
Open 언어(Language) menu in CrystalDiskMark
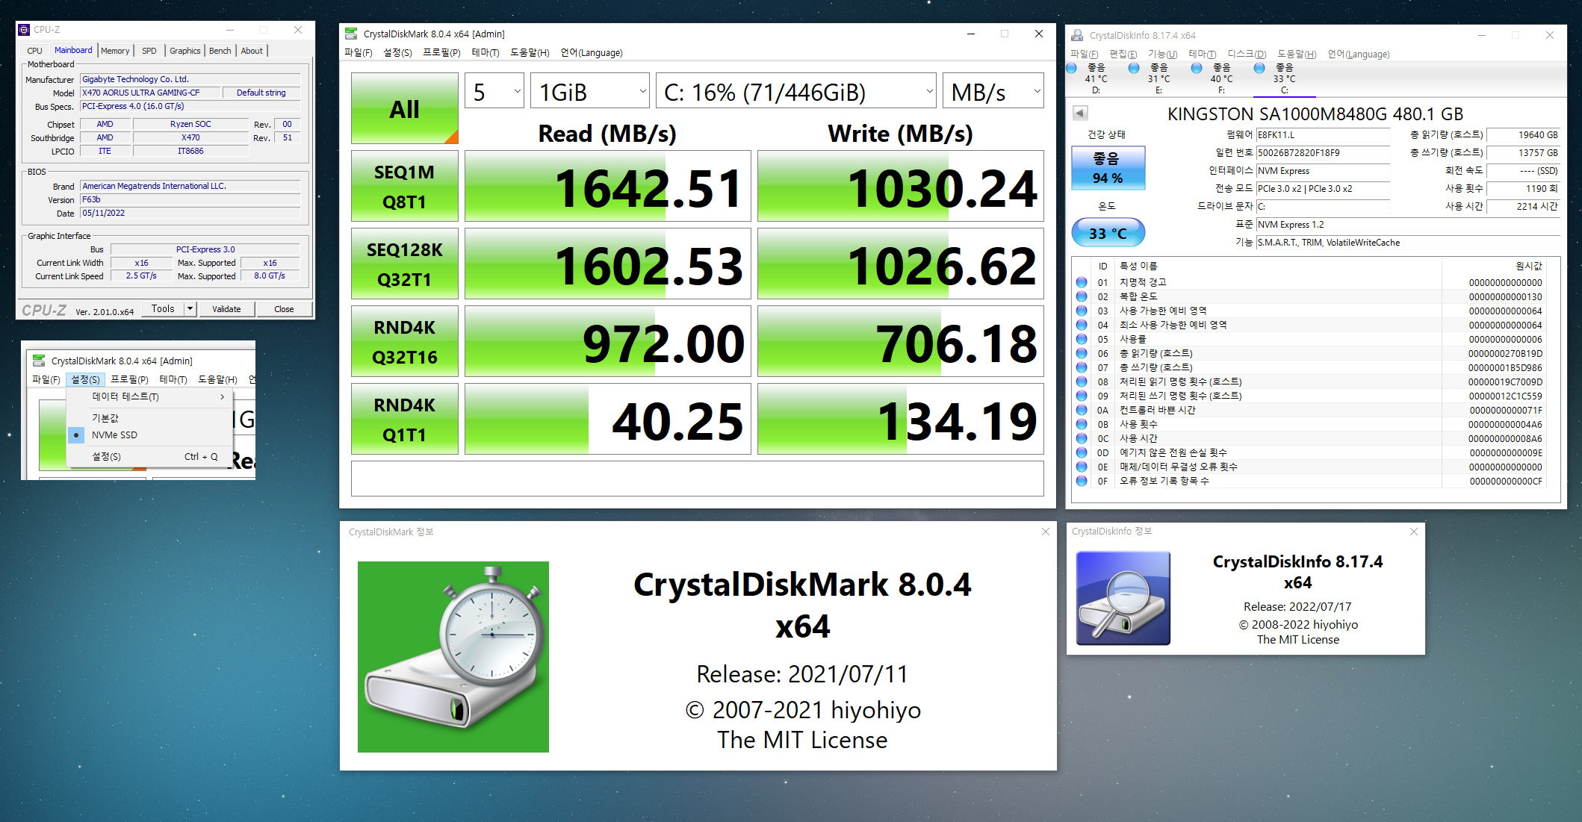click(x=592, y=52)
